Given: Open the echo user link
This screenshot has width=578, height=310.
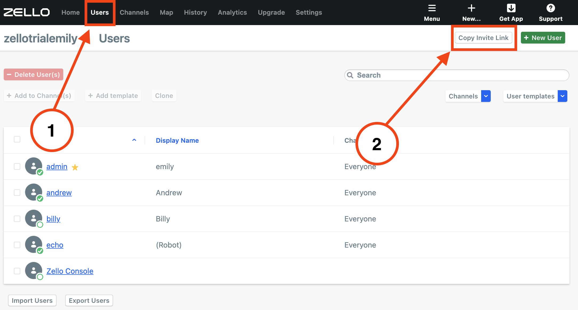Looking at the screenshot, I should pos(55,245).
